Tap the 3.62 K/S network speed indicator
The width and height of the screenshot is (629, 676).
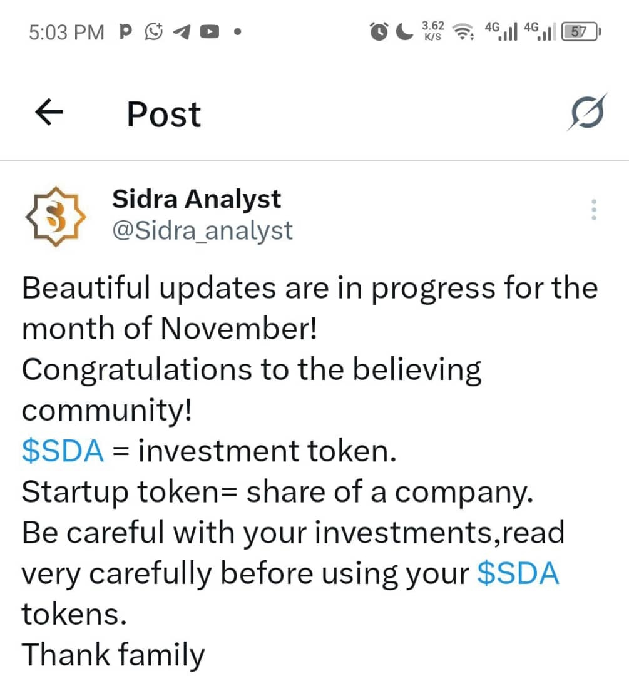(432, 31)
